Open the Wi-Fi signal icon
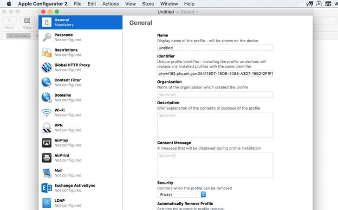 (x=47, y=112)
